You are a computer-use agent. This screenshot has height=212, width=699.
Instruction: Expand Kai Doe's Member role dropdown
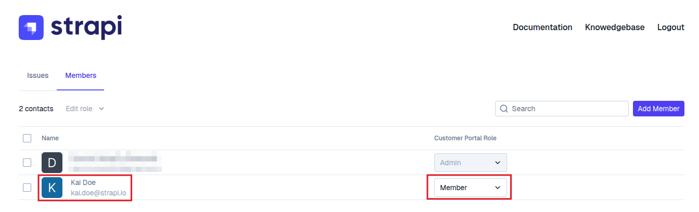470,188
